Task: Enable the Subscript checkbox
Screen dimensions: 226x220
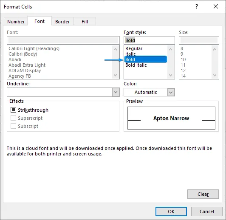Action: pos(13,126)
